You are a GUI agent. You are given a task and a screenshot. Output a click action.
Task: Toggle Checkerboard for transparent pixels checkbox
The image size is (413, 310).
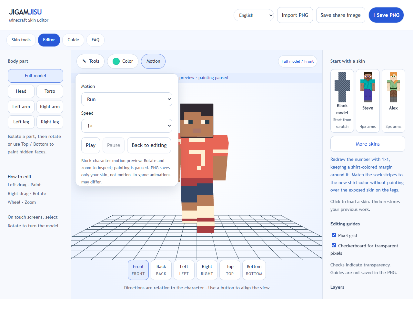334,245
